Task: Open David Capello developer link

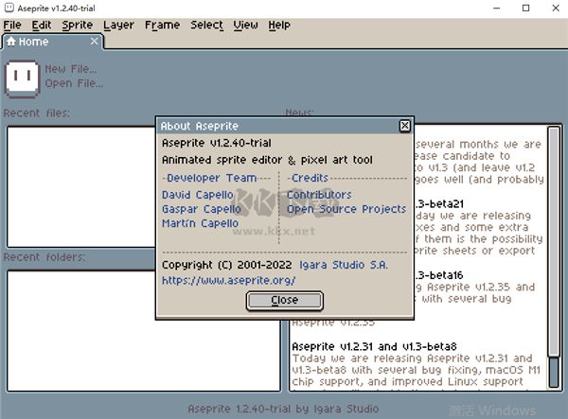Action: tap(198, 195)
